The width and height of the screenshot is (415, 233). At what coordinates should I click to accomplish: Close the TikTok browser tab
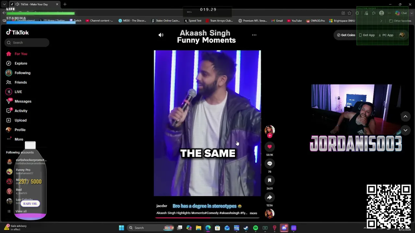(x=57, y=4)
